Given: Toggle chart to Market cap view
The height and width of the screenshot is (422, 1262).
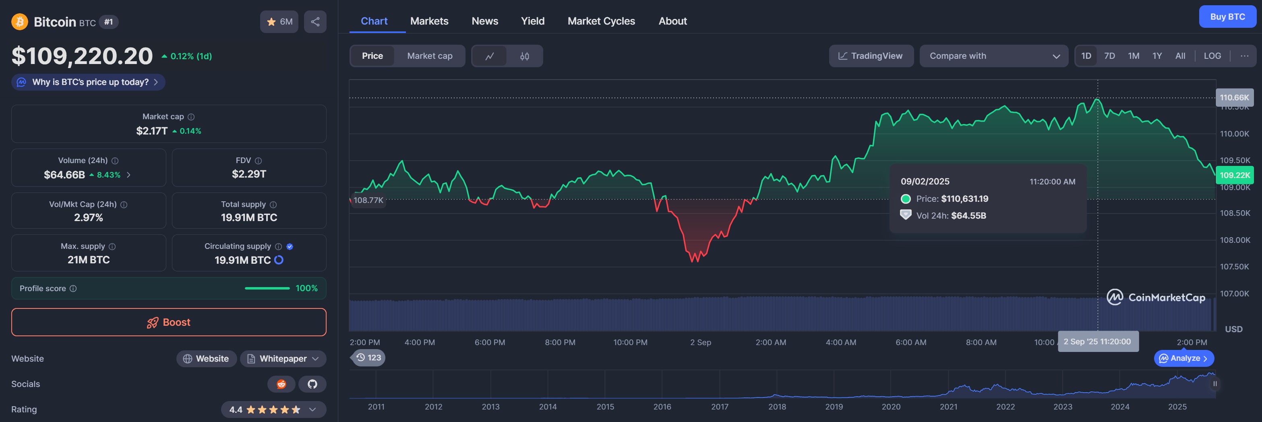Looking at the screenshot, I should [429, 56].
